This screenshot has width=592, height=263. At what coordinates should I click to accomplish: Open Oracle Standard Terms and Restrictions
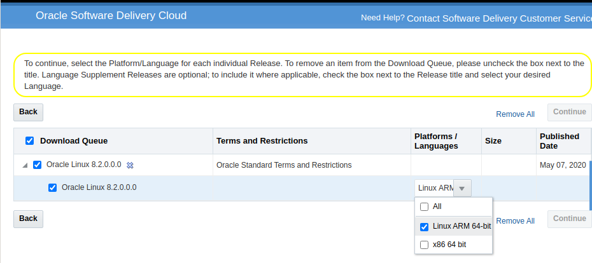pos(284,165)
